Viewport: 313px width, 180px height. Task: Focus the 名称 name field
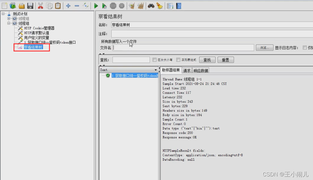[212, 25]
